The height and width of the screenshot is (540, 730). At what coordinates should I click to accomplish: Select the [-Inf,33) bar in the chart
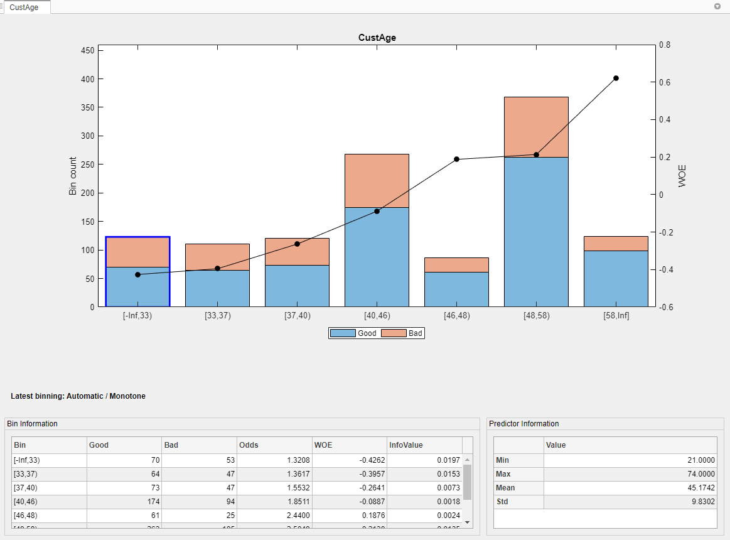click(x=137, y=270)
